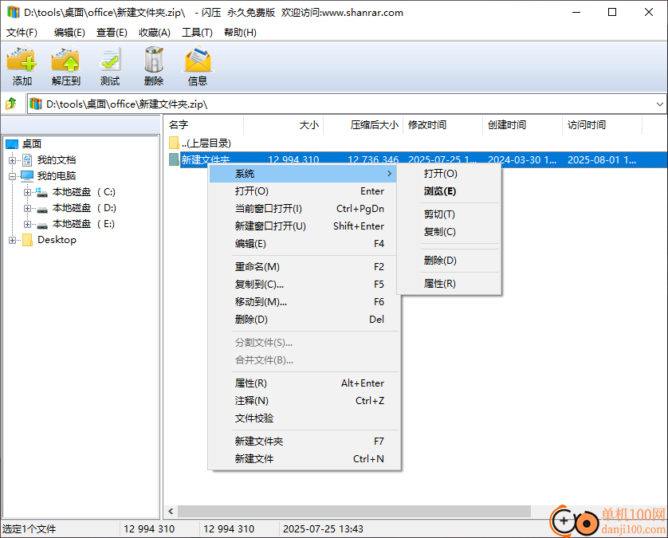Click the 闪压 app icon in title bar
Image resolution: width=668 pixels, height=538 pixels.
pyautogui.click(x=14, y=12)
